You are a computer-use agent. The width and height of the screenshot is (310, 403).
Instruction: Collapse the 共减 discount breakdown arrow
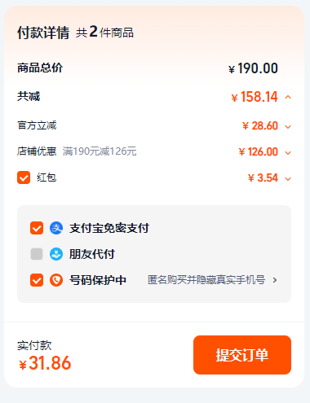click(x=288, y=97)
